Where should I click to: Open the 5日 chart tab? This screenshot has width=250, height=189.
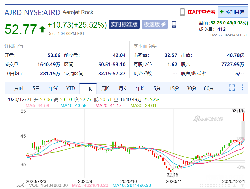click(36, 88)
